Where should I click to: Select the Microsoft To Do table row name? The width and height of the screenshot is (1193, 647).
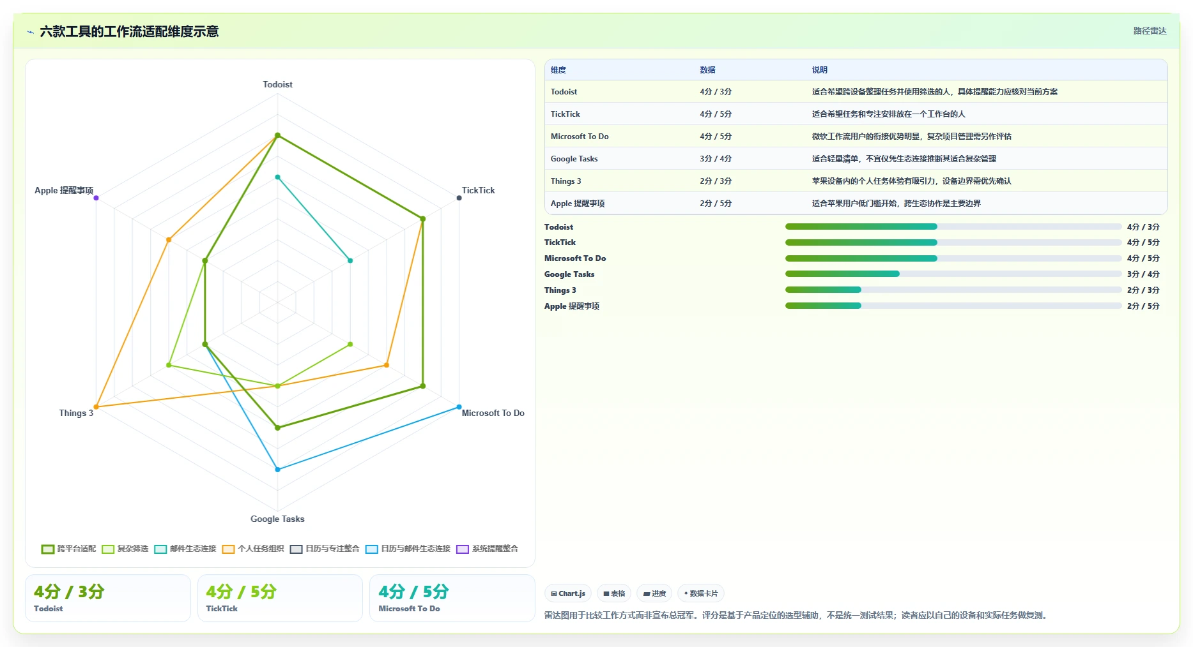[x=580, y=137]
